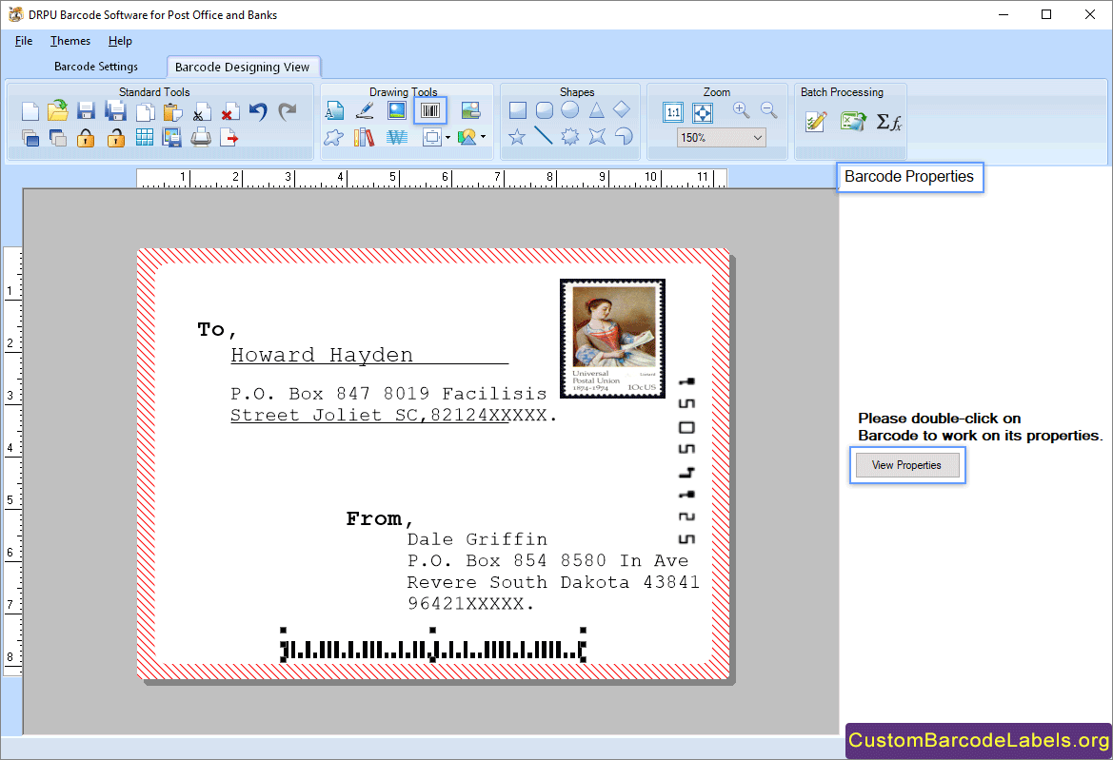
Task: Draw a five-point star shape
Action: tap(517, 136)
